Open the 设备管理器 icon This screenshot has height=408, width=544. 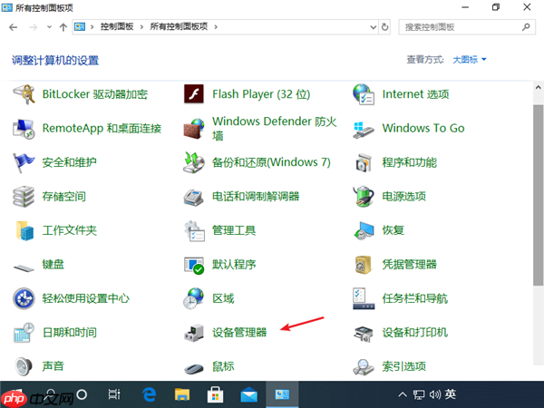(194, 333)
